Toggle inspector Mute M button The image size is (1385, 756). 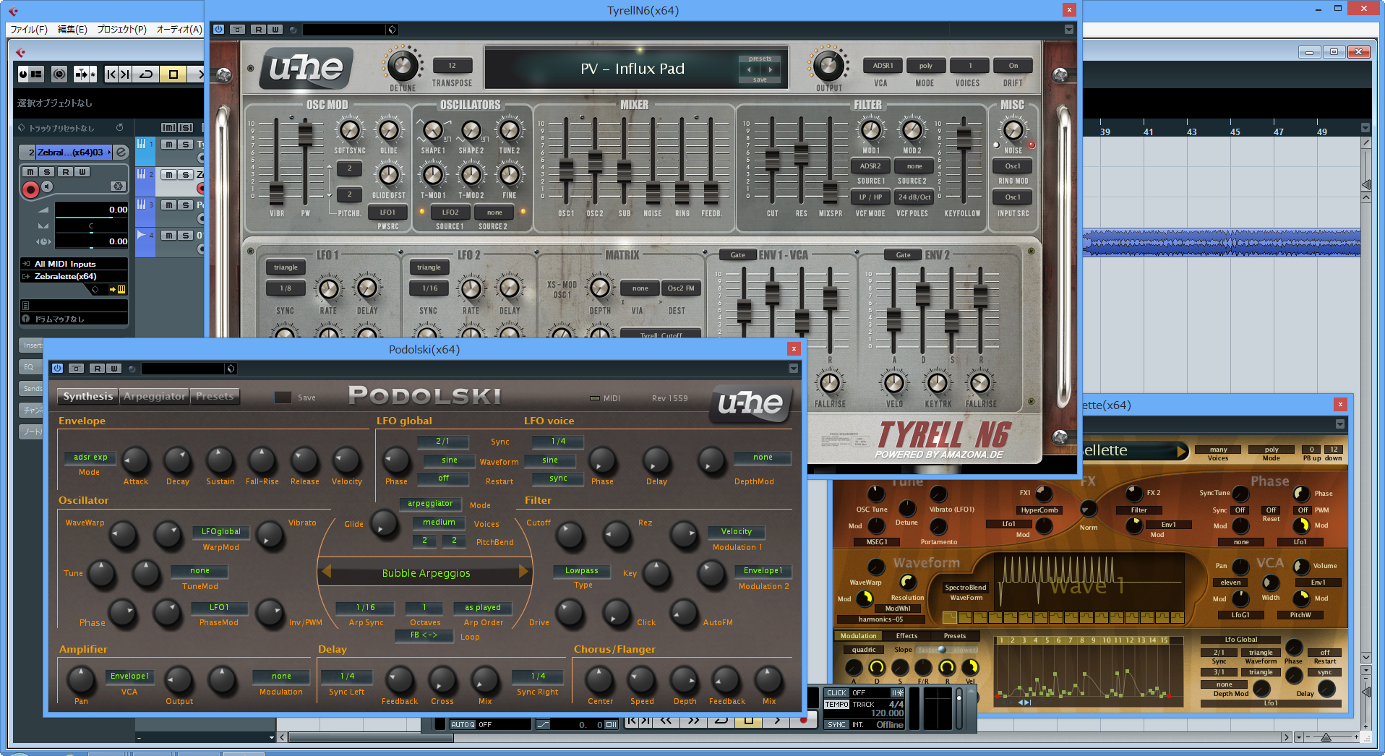pyautogui.click(x=30, y=172)
